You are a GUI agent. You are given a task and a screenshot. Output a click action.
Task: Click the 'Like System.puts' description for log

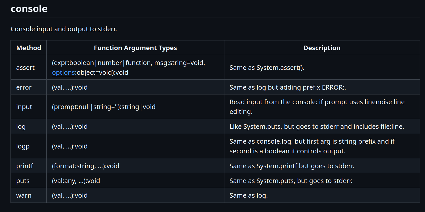click(317, 126)
